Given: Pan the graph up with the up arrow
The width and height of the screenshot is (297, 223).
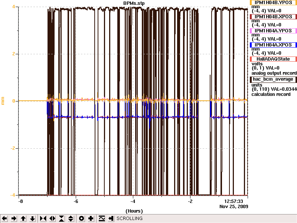Looking at the screenshot, I should [23, 219].
